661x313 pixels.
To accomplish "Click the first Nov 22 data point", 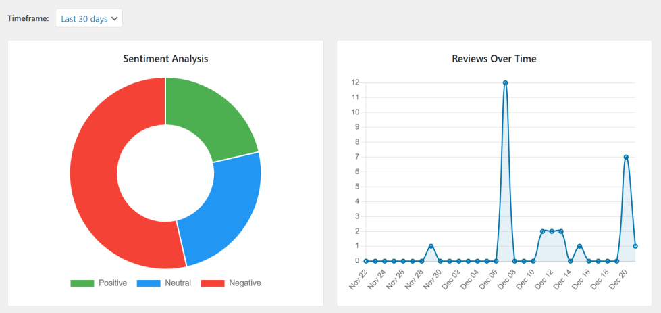I will (366, 261).
